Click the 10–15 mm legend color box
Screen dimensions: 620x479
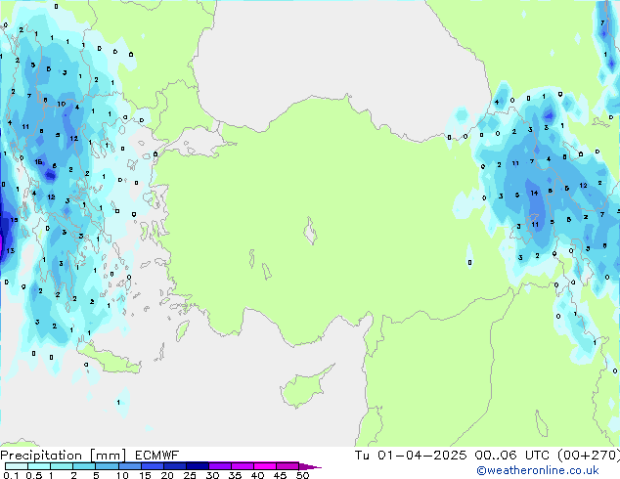pos(129,466)
